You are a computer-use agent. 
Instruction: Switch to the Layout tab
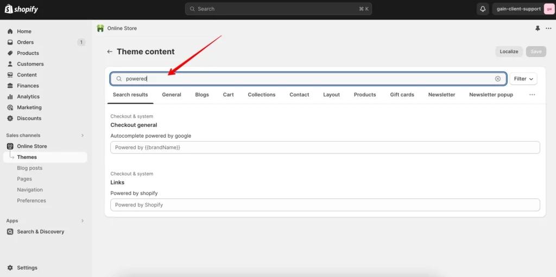pos(332,94)
